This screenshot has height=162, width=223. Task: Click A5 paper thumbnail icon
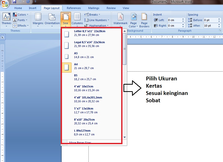point(67,57)
